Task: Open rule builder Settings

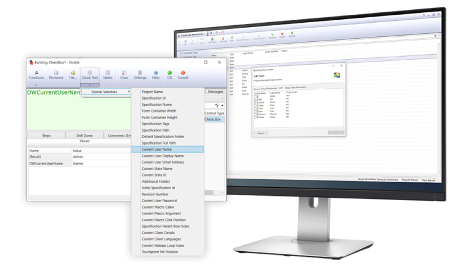Action: click(x=140, y=75)
